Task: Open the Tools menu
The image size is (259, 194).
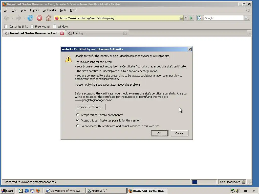Action: 63,10
